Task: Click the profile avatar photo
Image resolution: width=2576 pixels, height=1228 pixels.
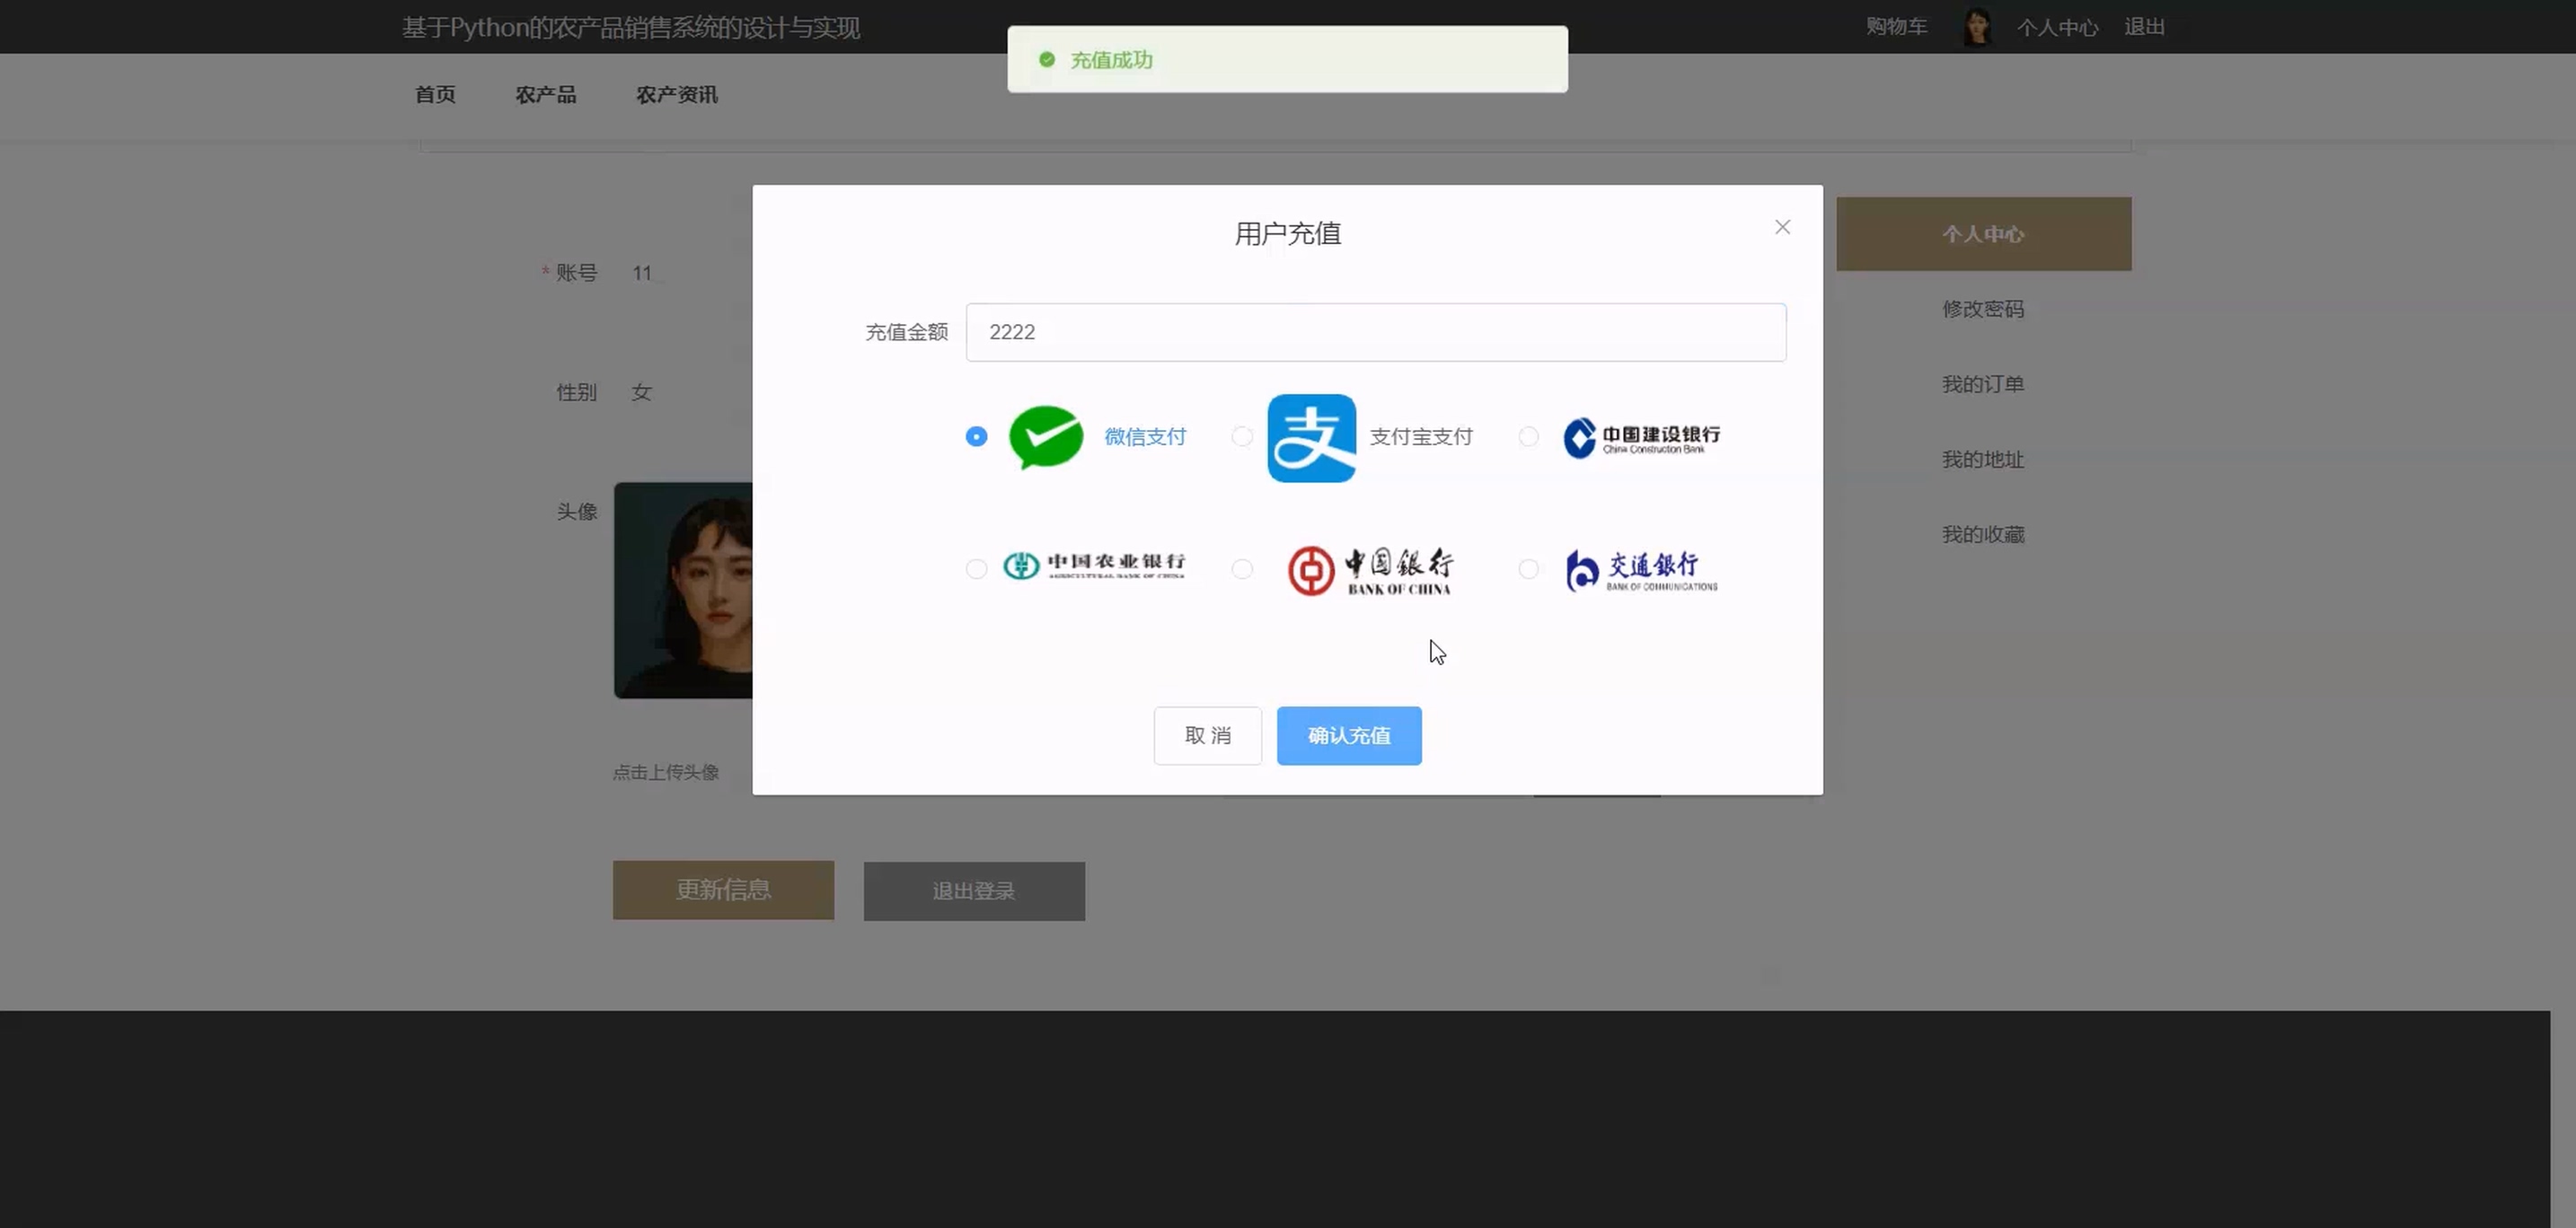Action: (683, 591)
